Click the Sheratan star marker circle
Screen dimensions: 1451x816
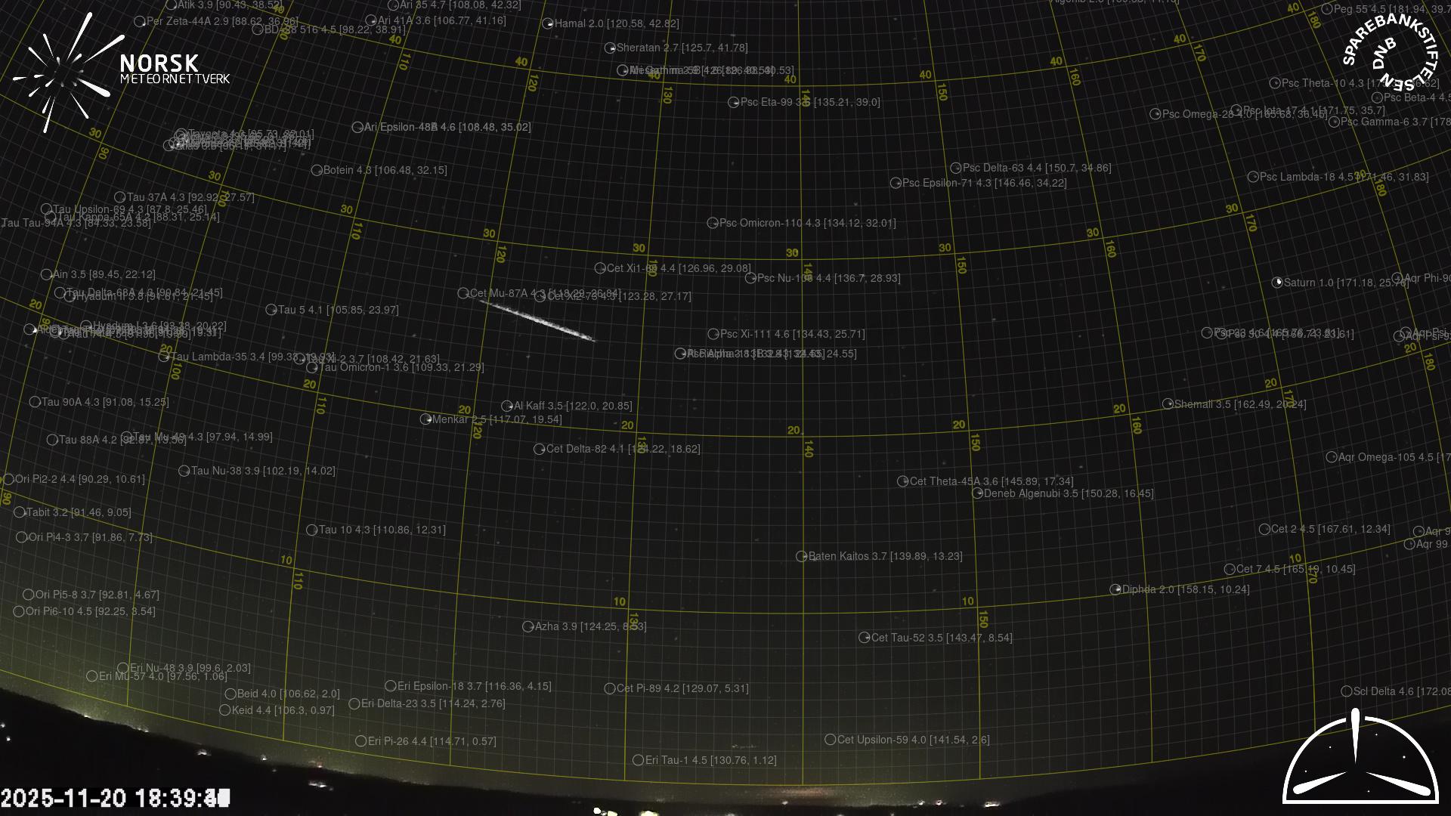click(610, 48)
